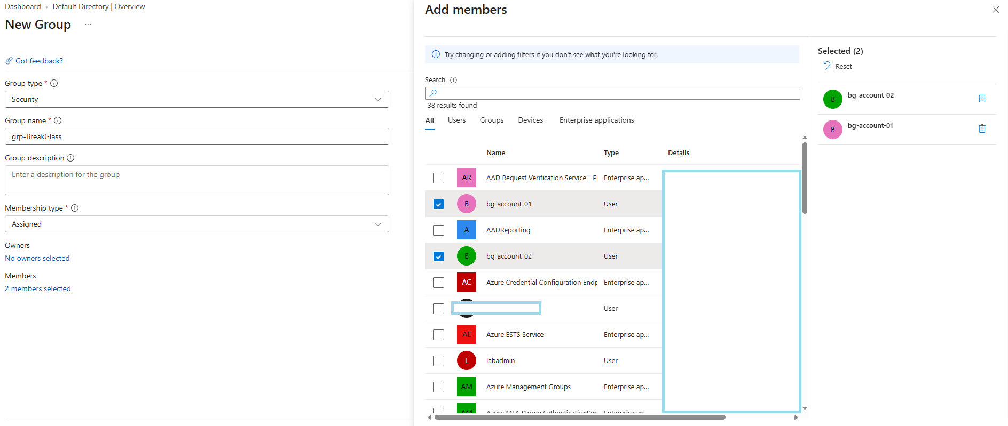This screenshot has height=426, width=1008.
Task: Open the New Group ellipsis menu
Action: click(88, 25)
